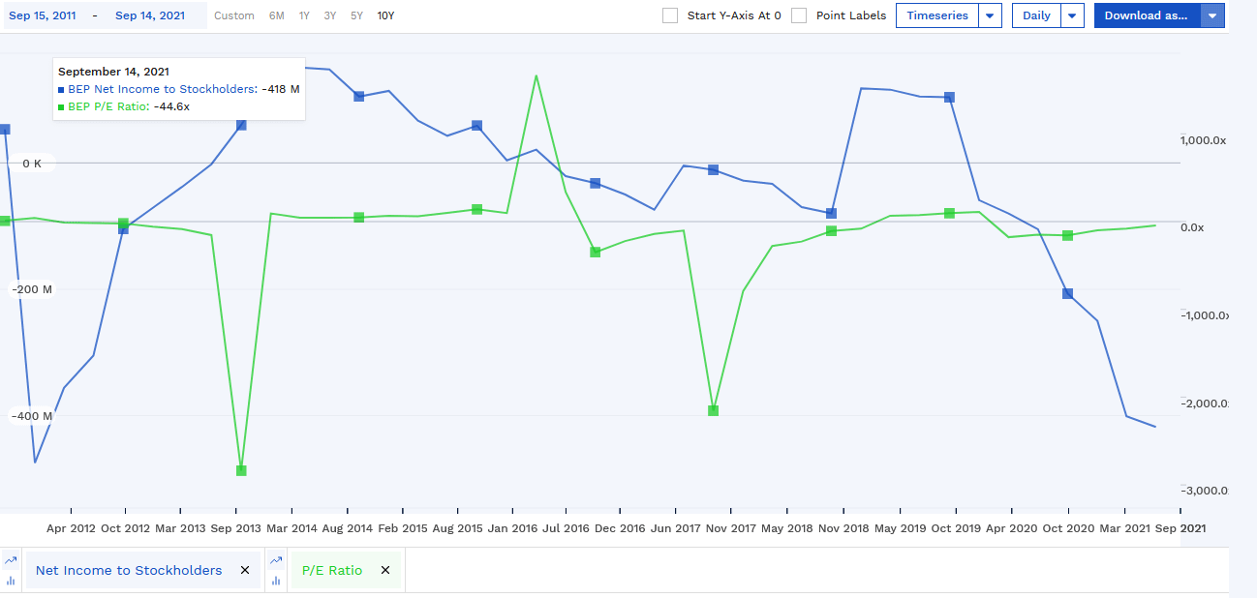Remove the P/E Ratio series
1257x598 pixels.
tap(385, 570)
